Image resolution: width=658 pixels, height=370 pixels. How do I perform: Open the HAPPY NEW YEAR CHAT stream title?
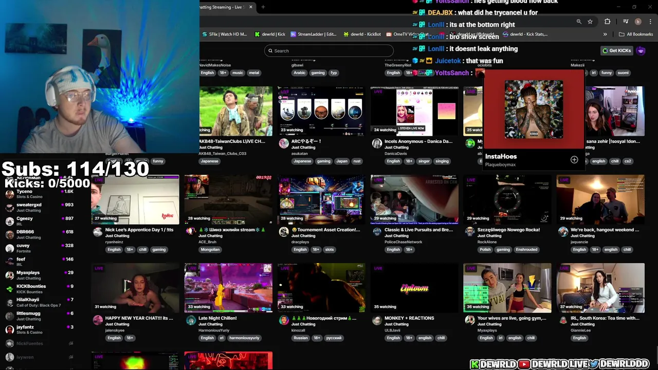(x=139, y=318)
